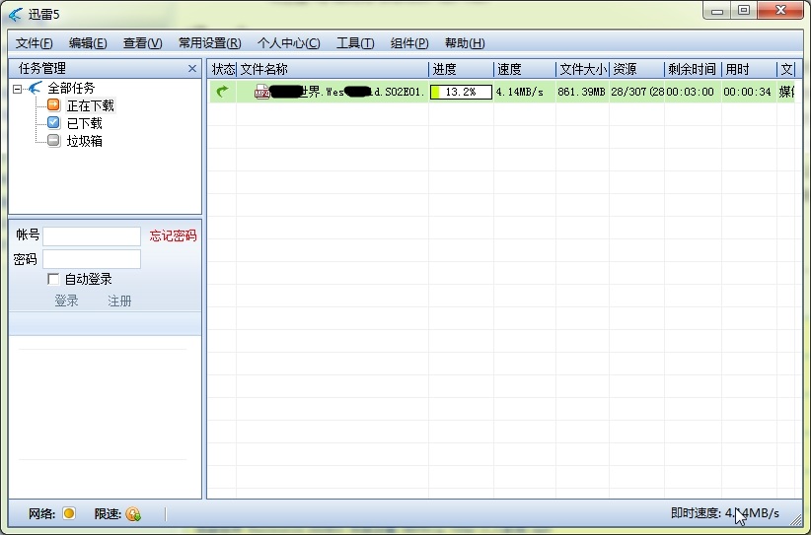Click the MP4 file type icon
Viewport: 811px width, 535px height.
[x=262, y=92]
